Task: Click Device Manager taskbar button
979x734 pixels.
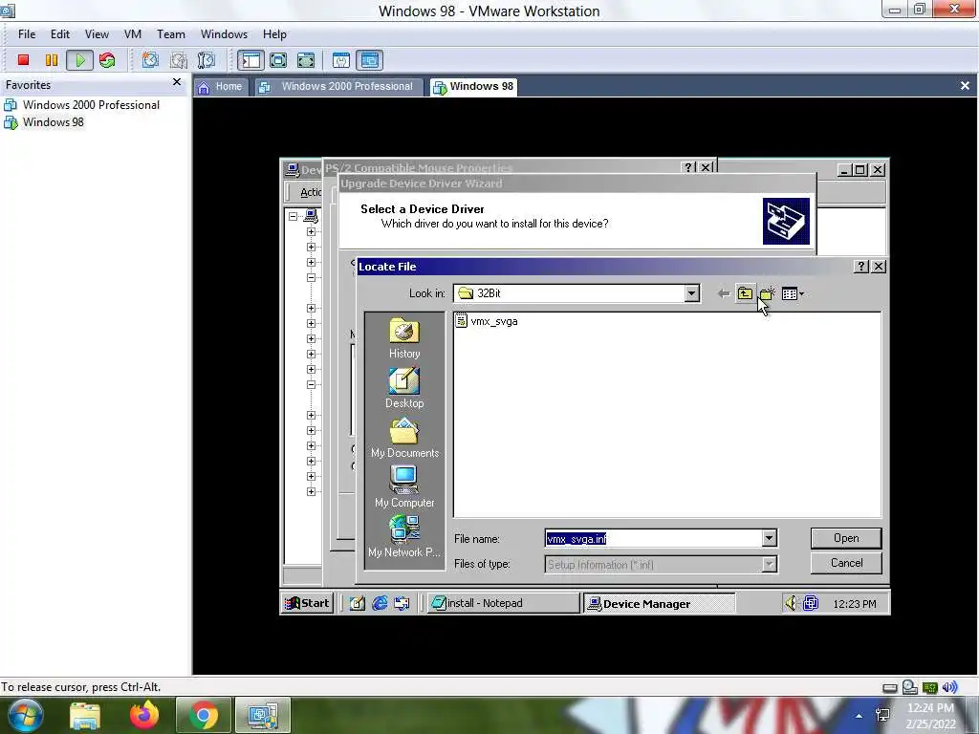Action: [x=659, y=604]
